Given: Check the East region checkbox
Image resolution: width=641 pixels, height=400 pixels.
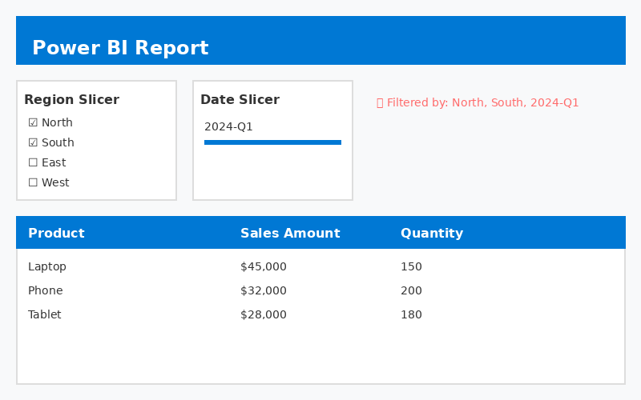Looking at the screenshot, I should click(33, 162).
